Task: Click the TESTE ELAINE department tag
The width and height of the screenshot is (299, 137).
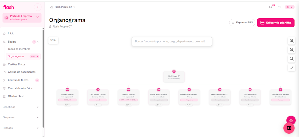Action: pos(67,100)
